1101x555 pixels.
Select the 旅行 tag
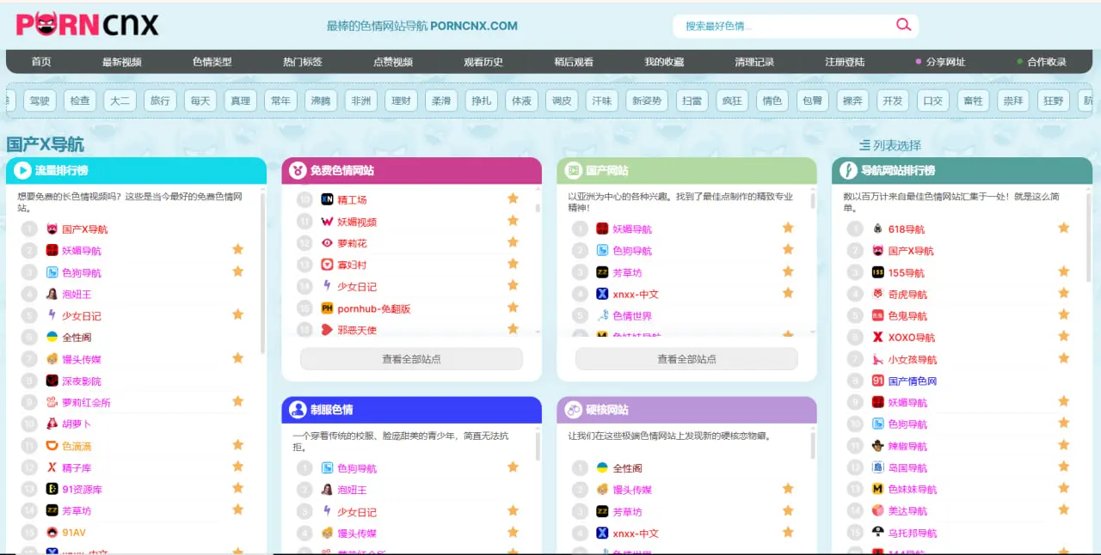click(160, 101)
